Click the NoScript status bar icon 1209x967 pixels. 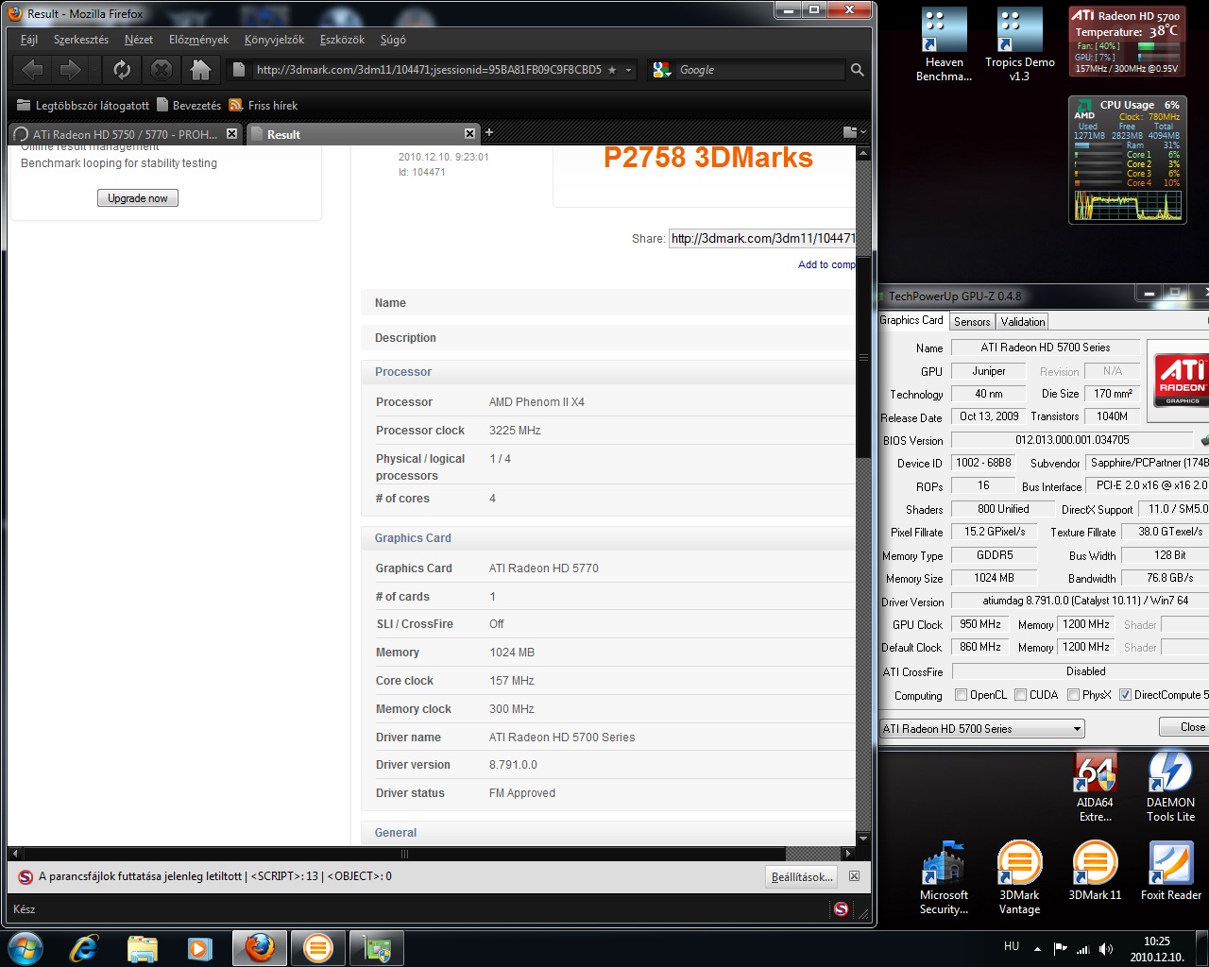click(841, 909)
